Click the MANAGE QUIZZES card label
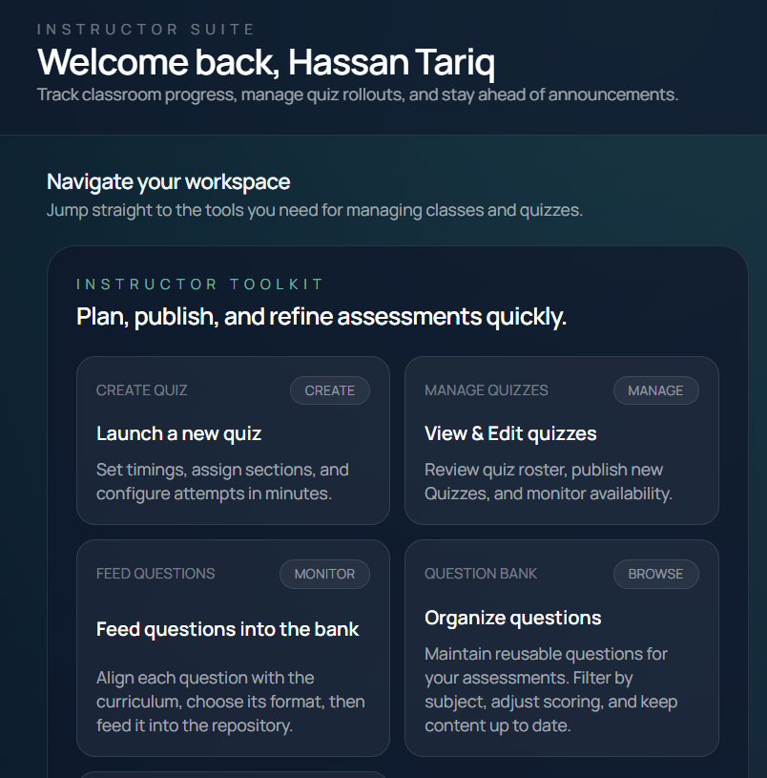Screen dimensions: 767x778 coord(487,390)
